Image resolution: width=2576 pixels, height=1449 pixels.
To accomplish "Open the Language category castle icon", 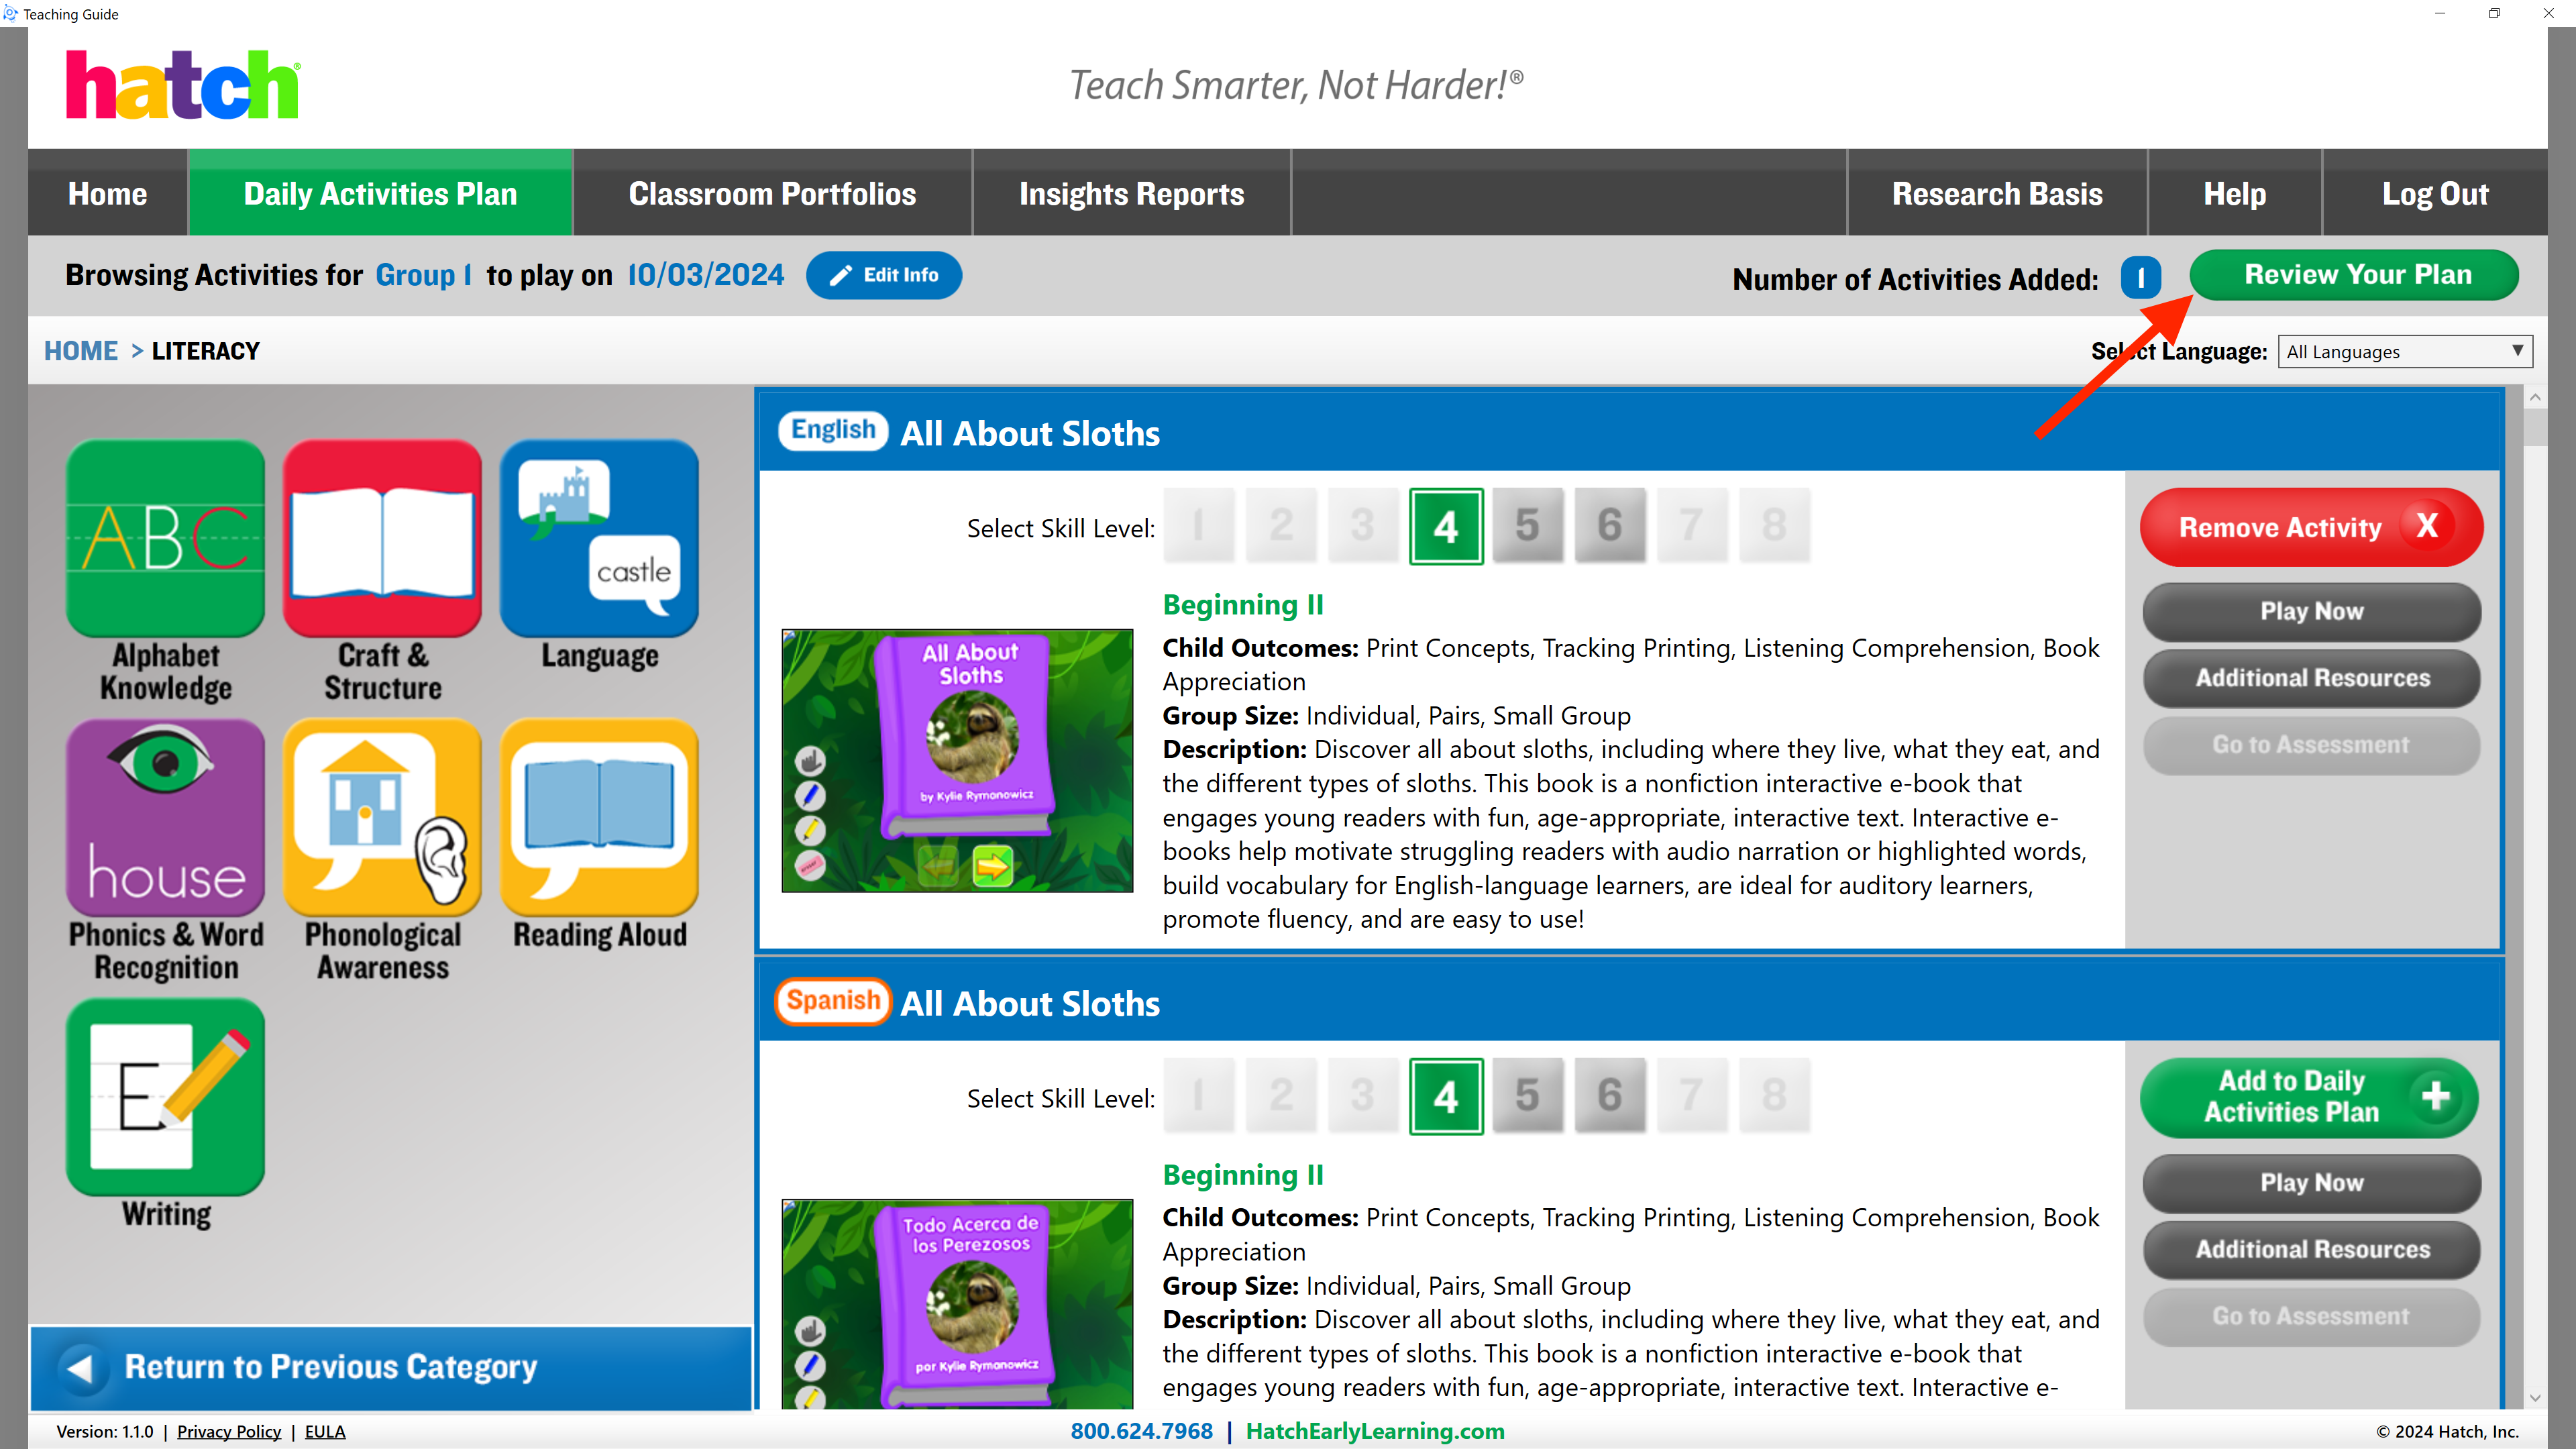I will (x=599, y=538).
